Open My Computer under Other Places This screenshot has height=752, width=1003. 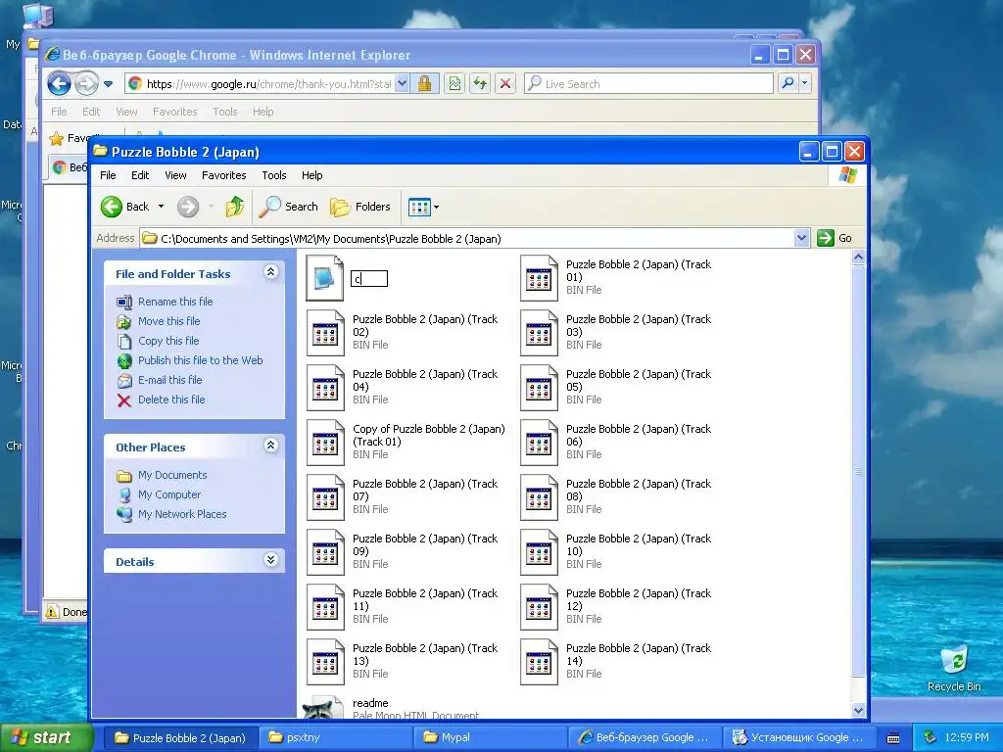(x=169, y=494)
